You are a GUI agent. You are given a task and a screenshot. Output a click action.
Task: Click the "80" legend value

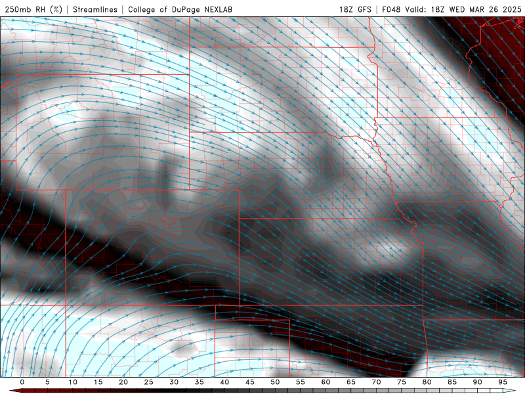(x=427, y=382)
